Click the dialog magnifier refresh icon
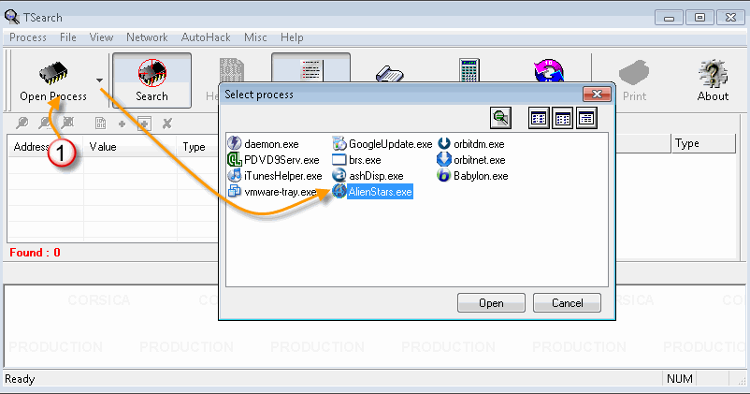 point(501,118)
